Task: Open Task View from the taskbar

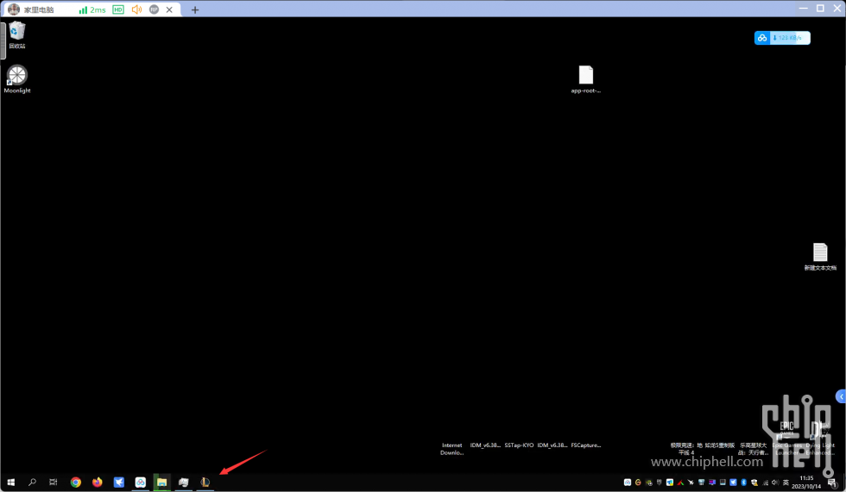Action: coord(53,483)
